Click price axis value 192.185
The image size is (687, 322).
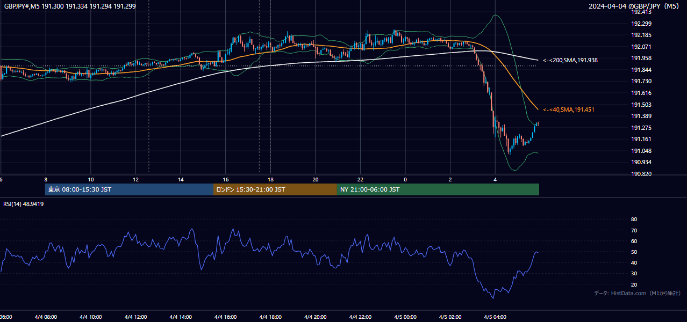pyautogui.click(x=641, y=35)
